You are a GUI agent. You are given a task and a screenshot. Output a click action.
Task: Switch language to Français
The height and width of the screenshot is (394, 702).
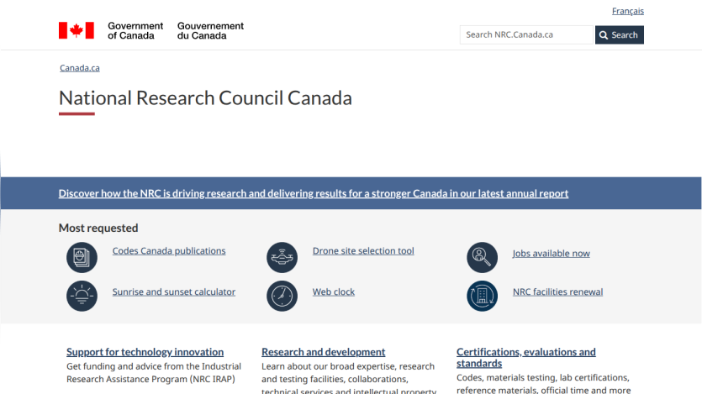[628, 11]
